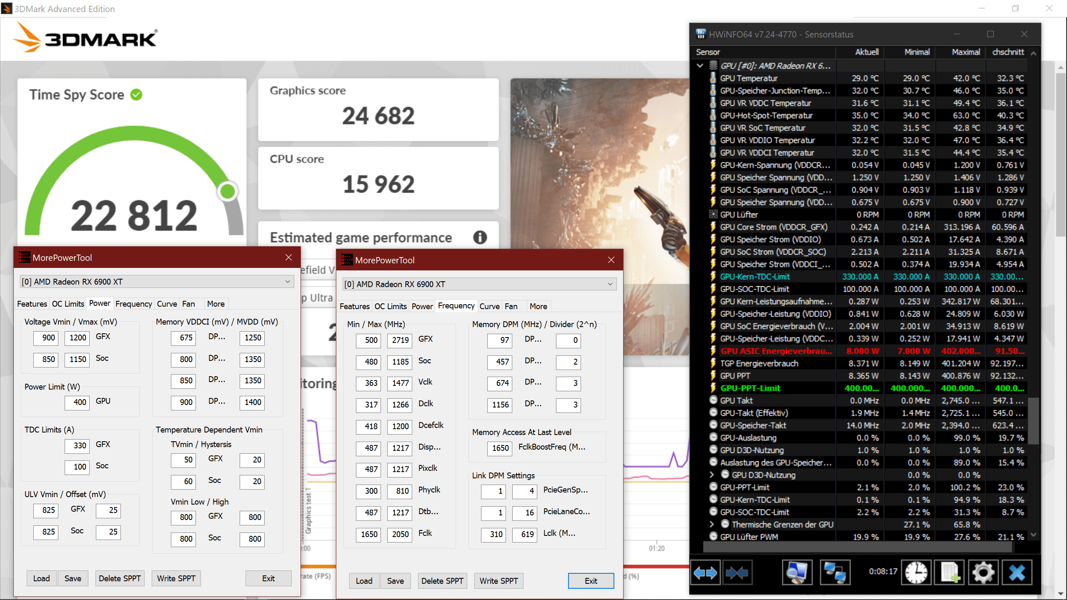This screenshot has height=600, width=1067.
Task: Click info icon beside Estimated game performance
Action: 480,237
